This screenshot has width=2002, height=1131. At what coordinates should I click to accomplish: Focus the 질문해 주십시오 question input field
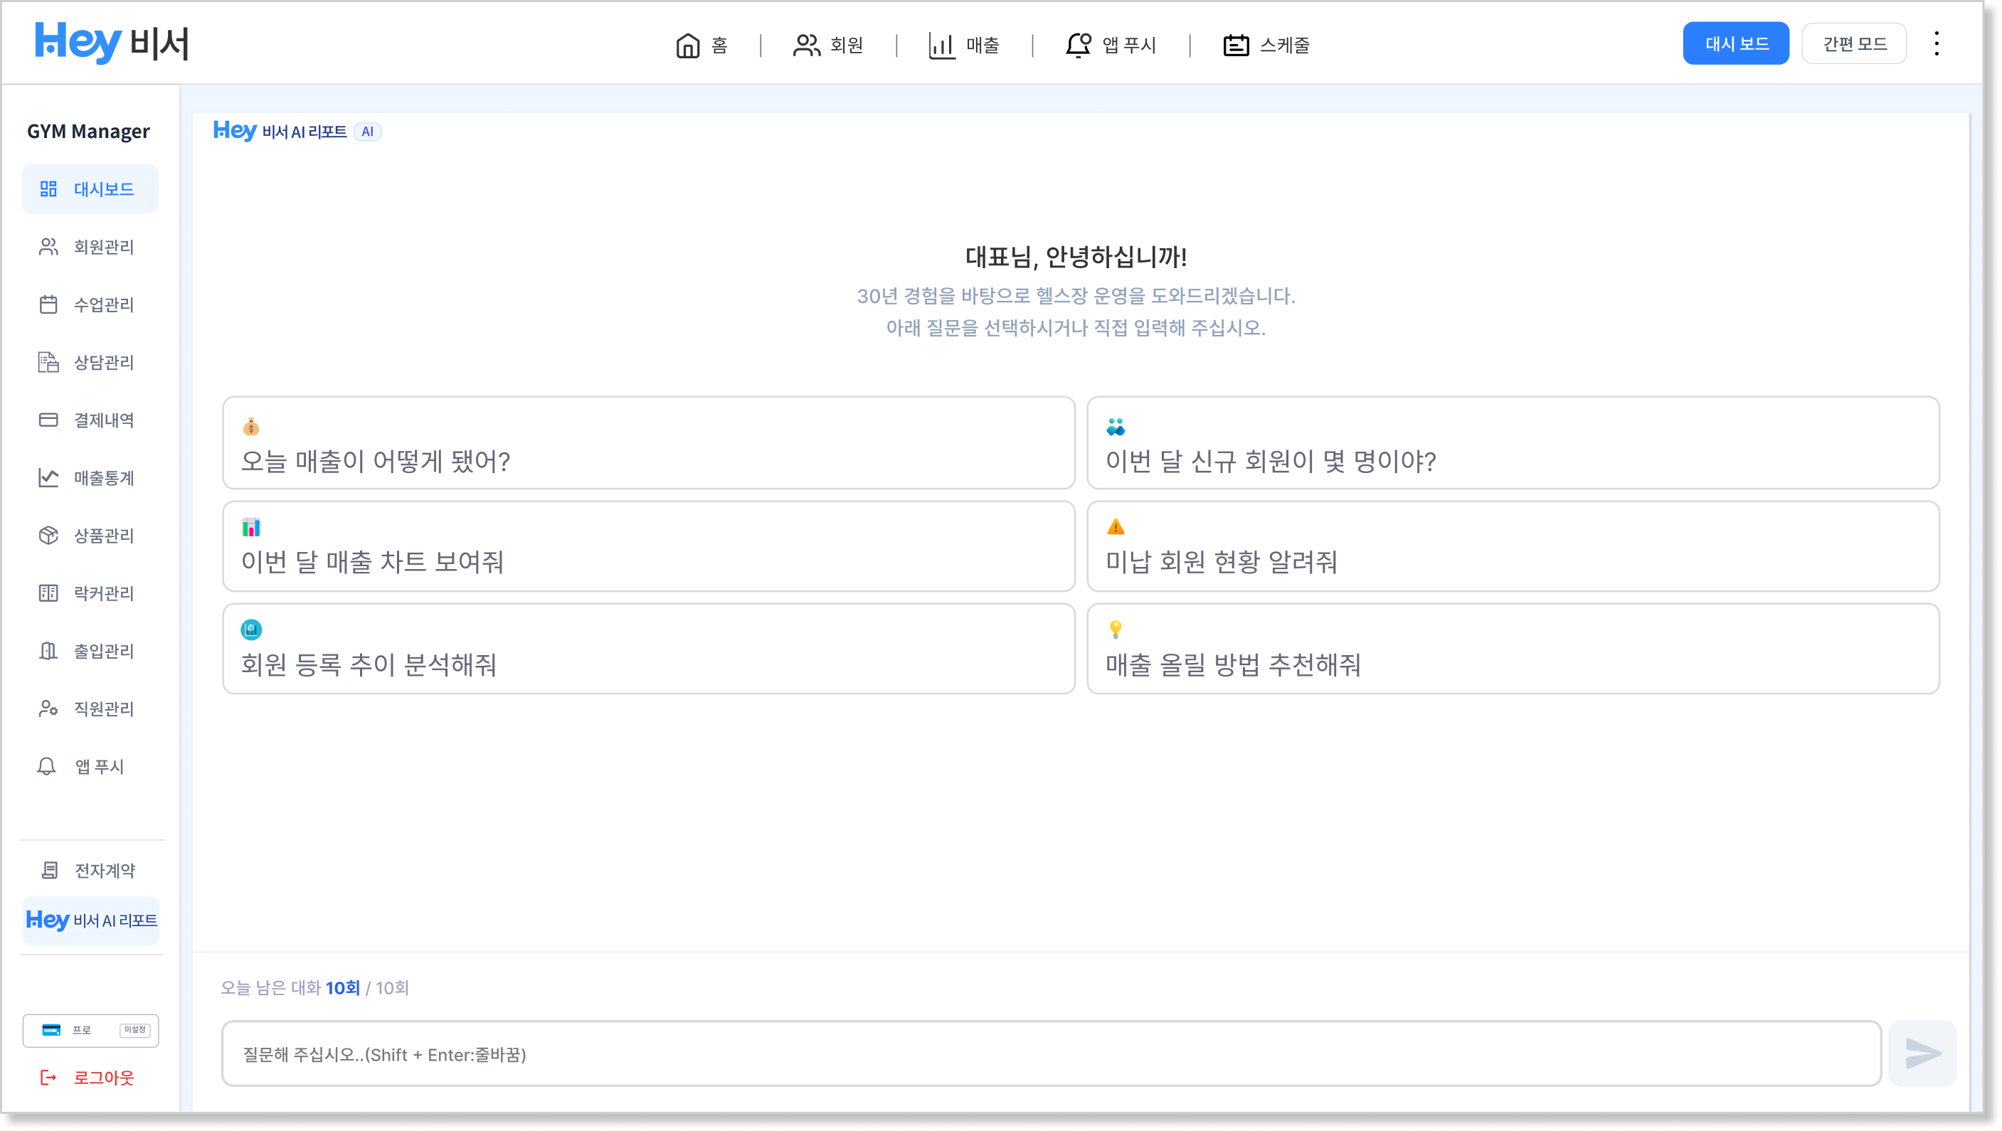pos(1051,1053)
